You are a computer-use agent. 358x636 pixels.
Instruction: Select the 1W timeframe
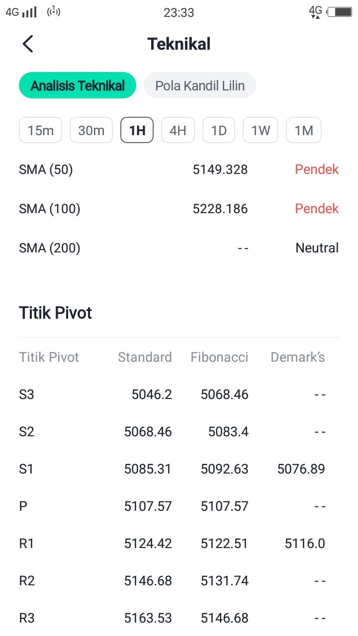261,130
